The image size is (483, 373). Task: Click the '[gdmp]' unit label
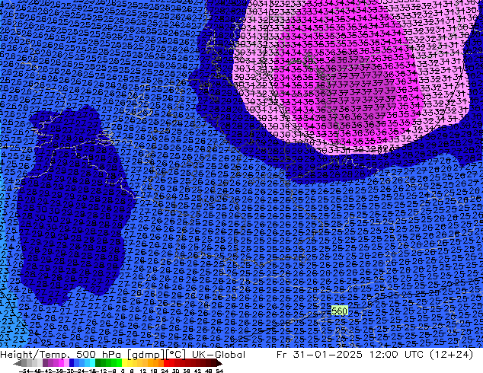tap(146, 355)
